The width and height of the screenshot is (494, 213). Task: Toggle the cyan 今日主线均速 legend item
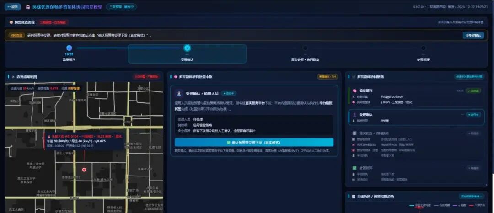tap(421, 205)
